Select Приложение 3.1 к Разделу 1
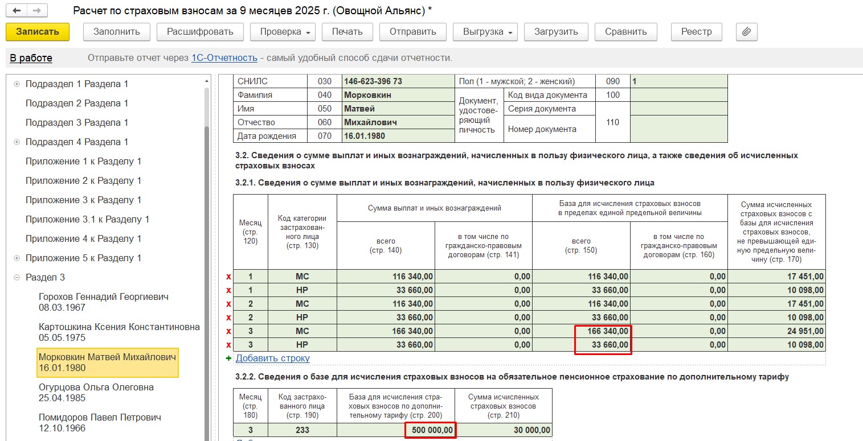This screenshot has width=863, height=441. click(87, 220)
